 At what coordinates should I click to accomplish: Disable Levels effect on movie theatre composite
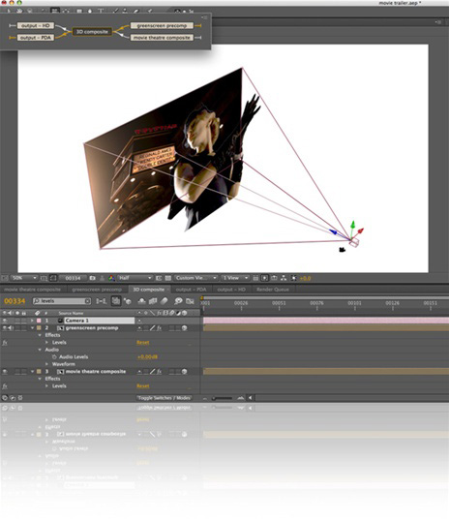tap(5, 386)
